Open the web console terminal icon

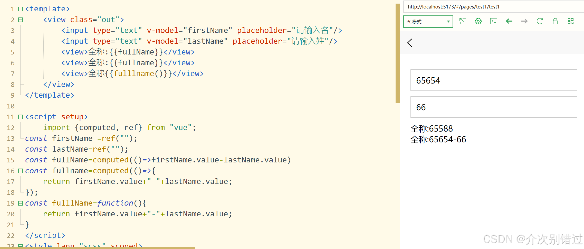tap(493, 21)
